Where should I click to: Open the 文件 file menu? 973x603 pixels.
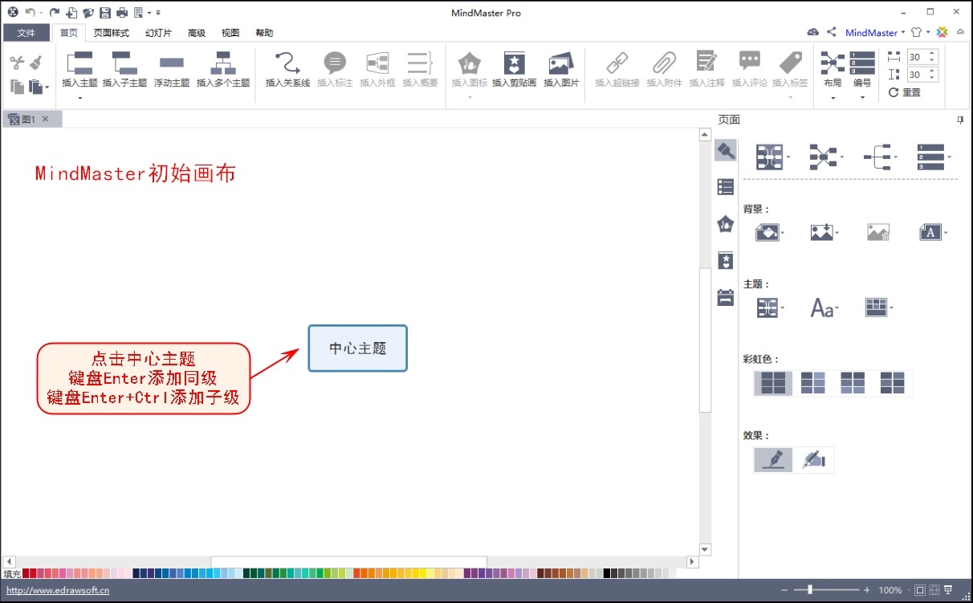tap(26, 33)
